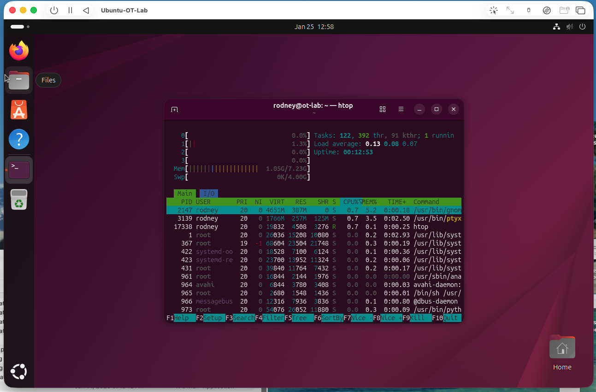
Task: Toggle cursor capture in the VM toolbar
Action: click(493, 10)
